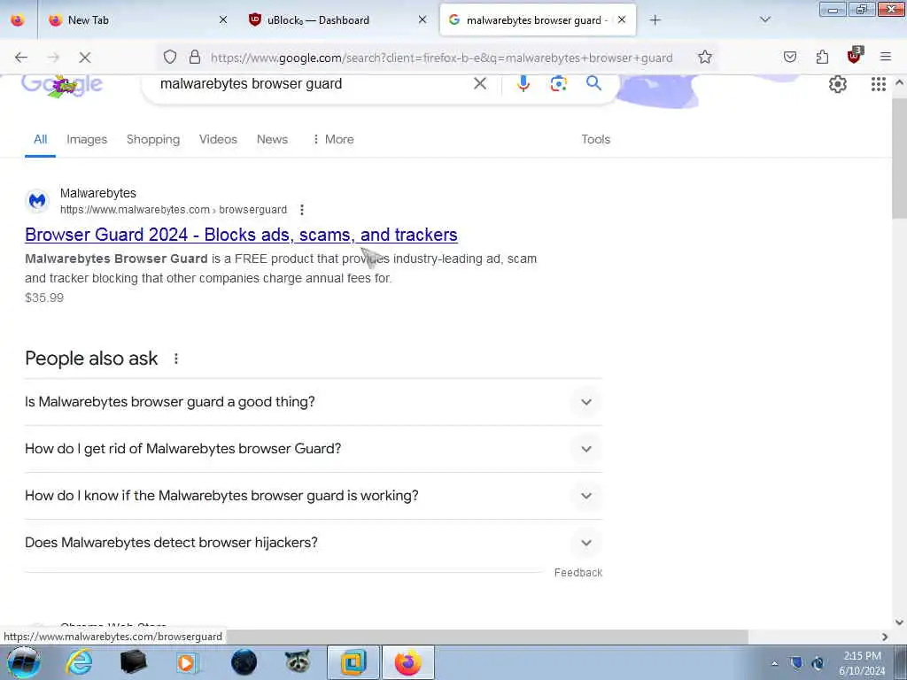This screenshot has width=907, height=680.
Task: Click scroll right arrow on horizontal scrollbar
Action: (x=885, y=637)
